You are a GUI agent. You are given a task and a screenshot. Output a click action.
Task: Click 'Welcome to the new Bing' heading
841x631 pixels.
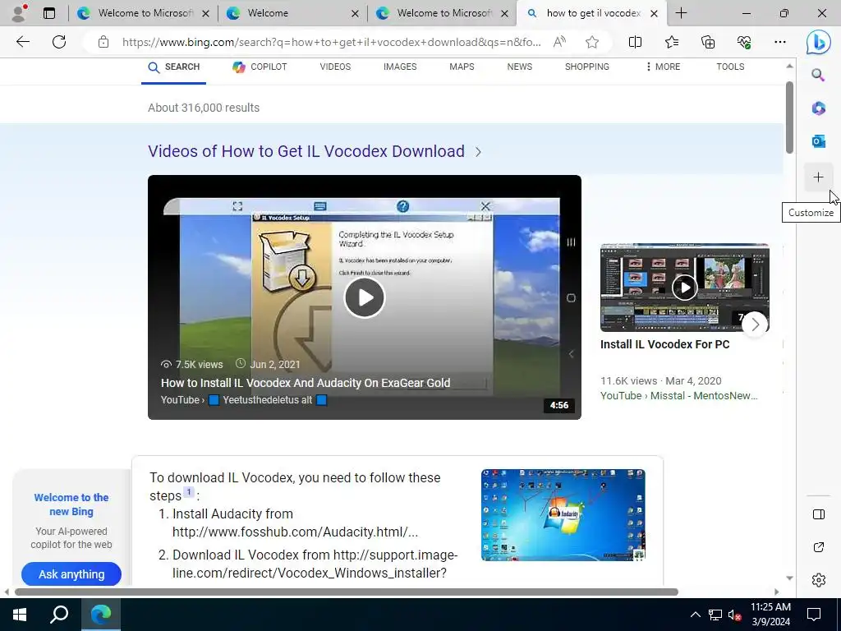click(71, 504)
